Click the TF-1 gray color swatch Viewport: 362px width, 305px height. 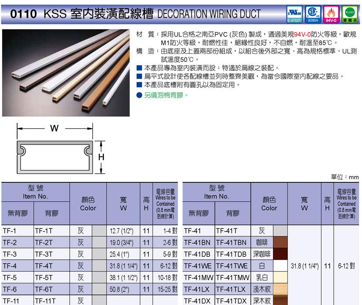(x=99, y=231)
